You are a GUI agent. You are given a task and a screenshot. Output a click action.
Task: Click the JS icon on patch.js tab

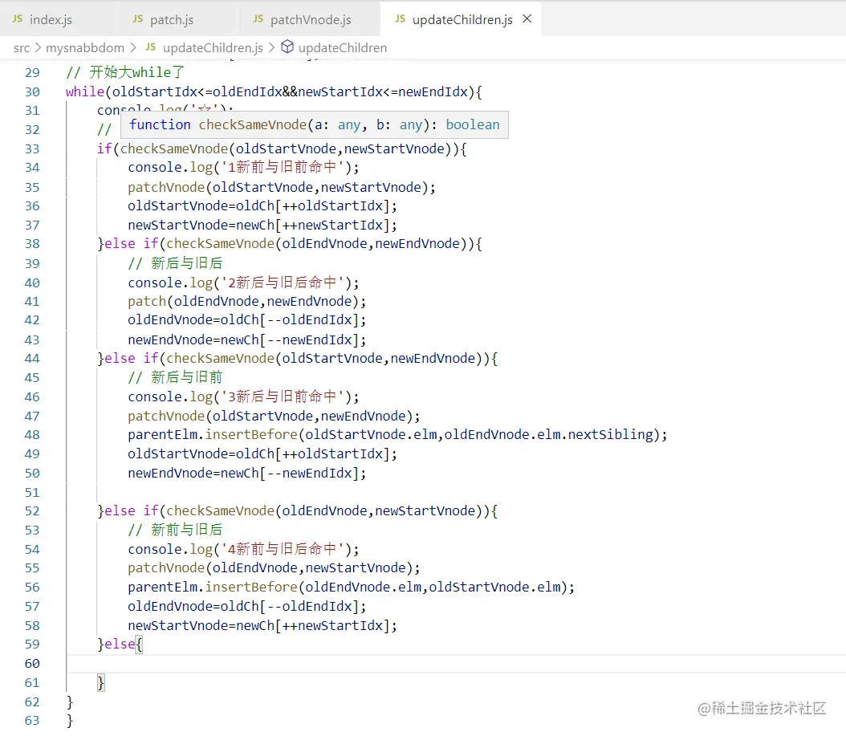[137, 19]
